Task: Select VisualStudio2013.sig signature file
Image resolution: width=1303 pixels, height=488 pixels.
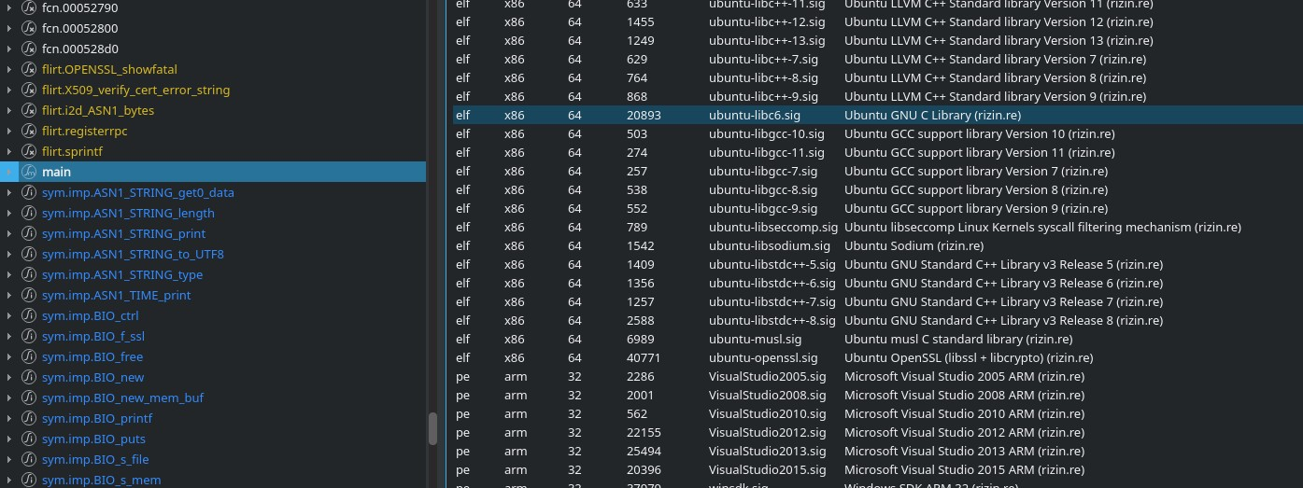Action: [x=767, y=451]
